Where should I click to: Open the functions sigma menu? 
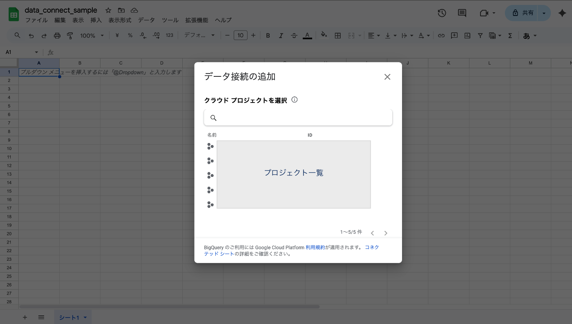coord(510,36)
